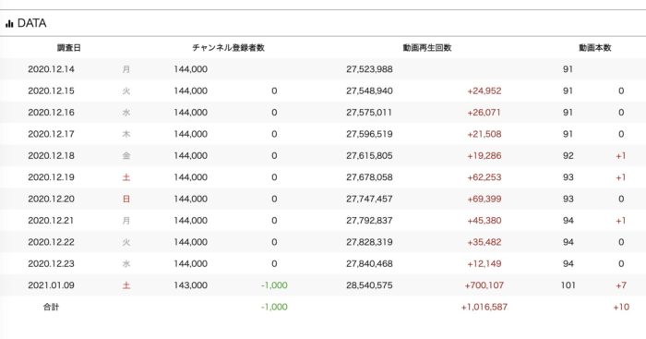
Task: Click the red 日 label for 2020.12.20
Action: (126, 199)
